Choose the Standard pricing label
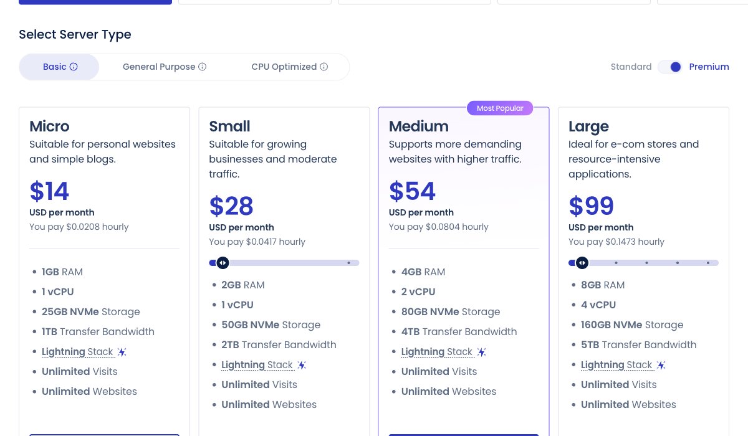Screen dimensions: 748x436 [631, 67]
